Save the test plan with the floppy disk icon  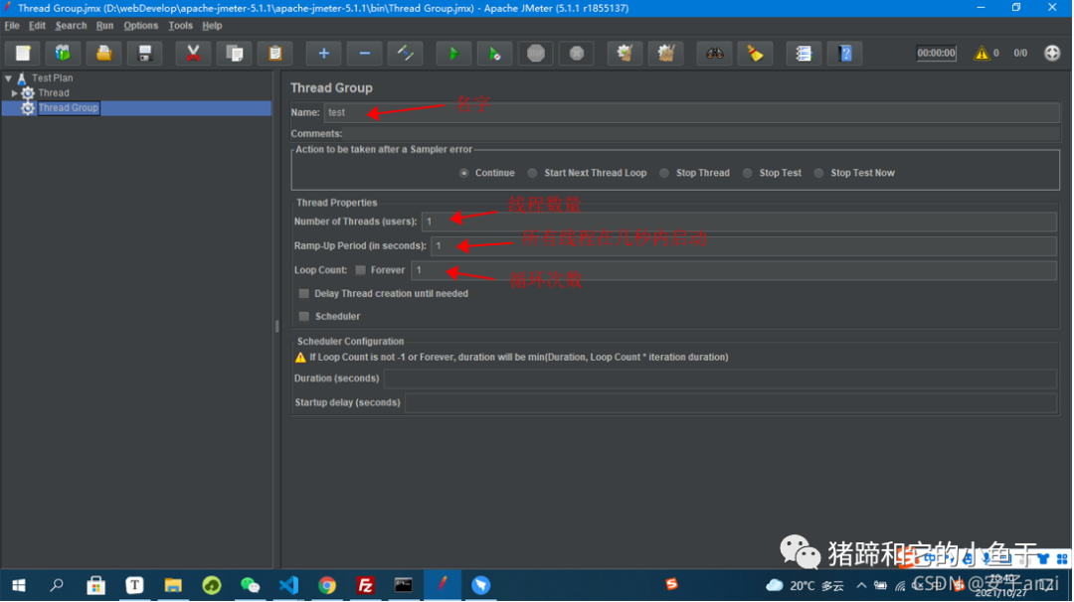144,54
